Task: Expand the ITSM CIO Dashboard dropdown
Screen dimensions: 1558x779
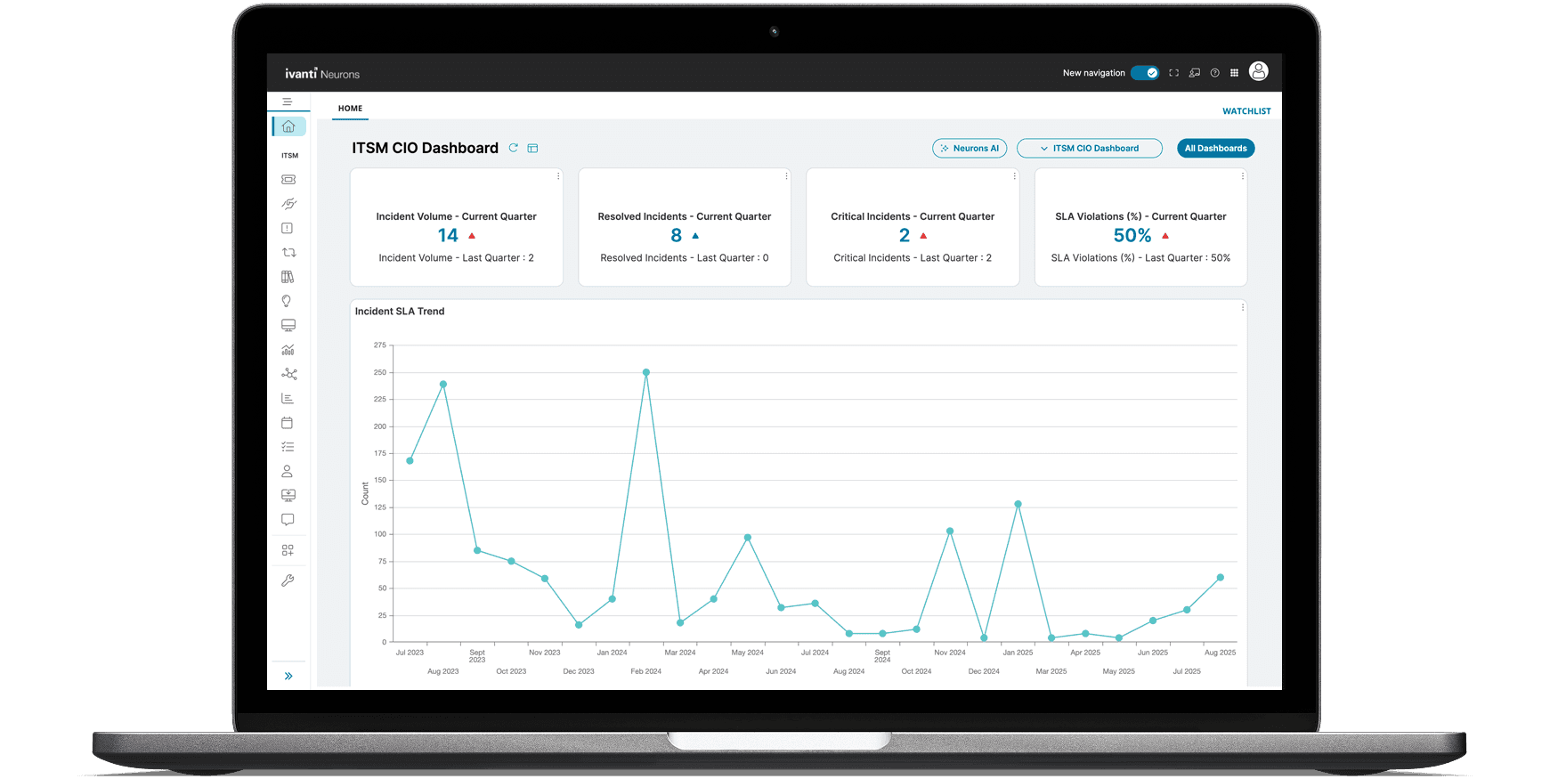Action: tap(1090, 149)
